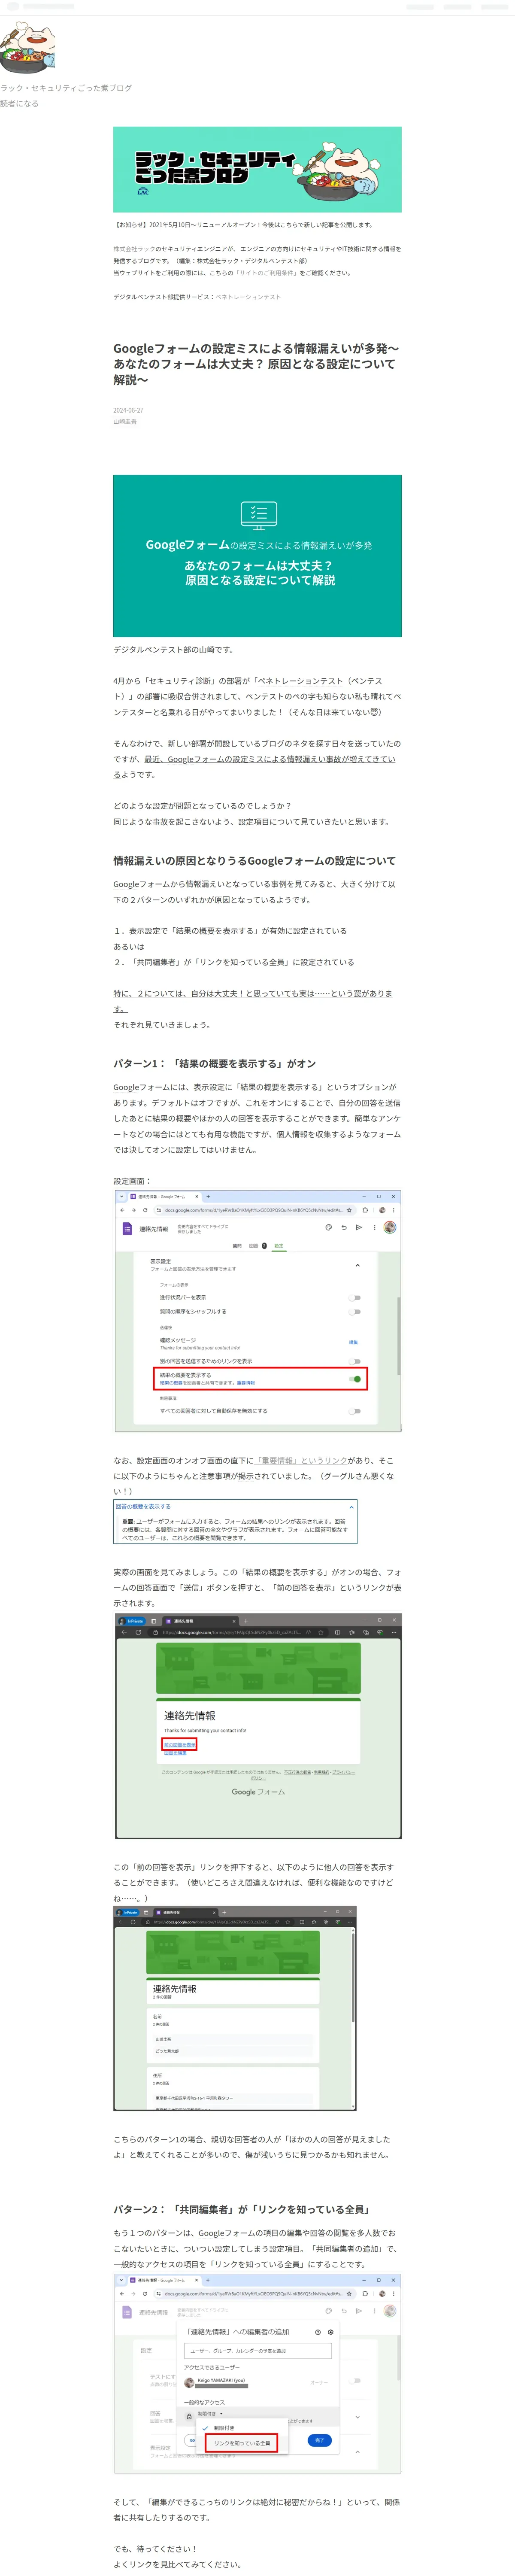Screen dimensions: 515x2576
Task: Click the ラック・セキュリティごった煮ブログ header banner image
Action: pos(257,169)
